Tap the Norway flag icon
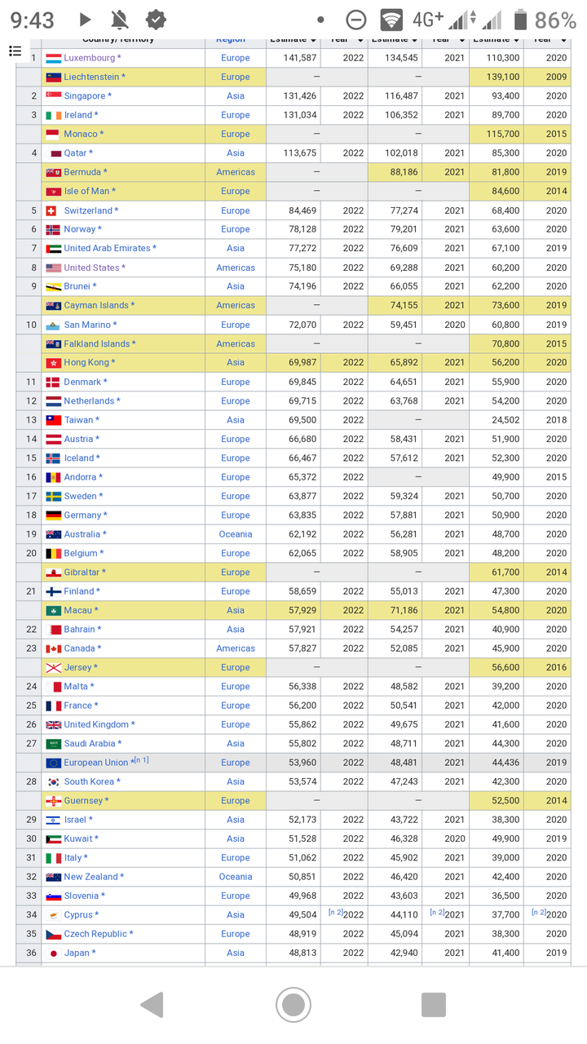This screenshot has width=587, height=1044. click(x=53, y=229)
